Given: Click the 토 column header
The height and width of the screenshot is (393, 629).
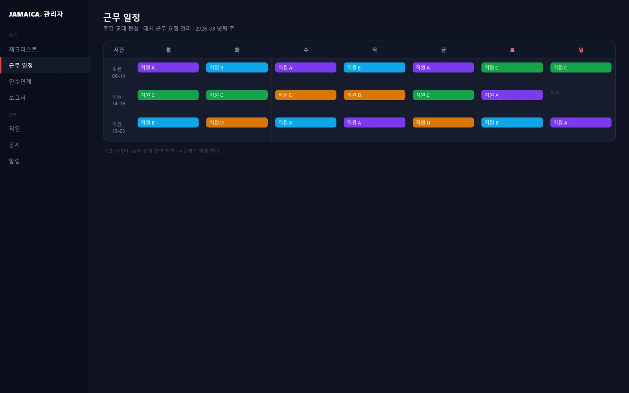Looking at the screenshot, I should click(x=512, y=50).
